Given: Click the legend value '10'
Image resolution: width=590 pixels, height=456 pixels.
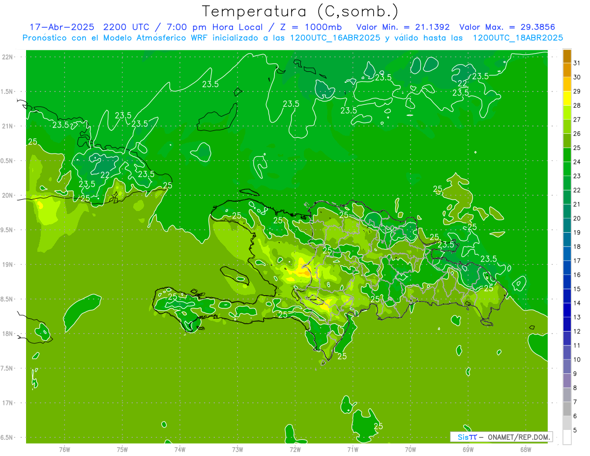Looking at the screenshot, I should (577, 360).
